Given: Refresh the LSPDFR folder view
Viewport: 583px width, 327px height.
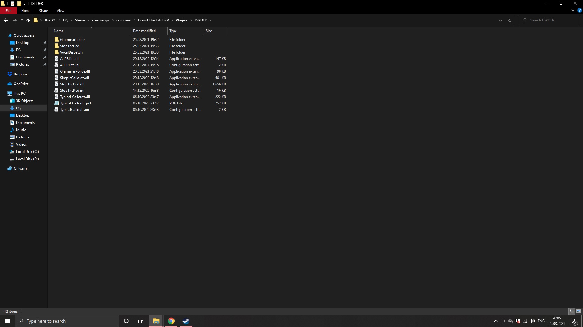Looking at the screenshot, I should pos(510,20).
